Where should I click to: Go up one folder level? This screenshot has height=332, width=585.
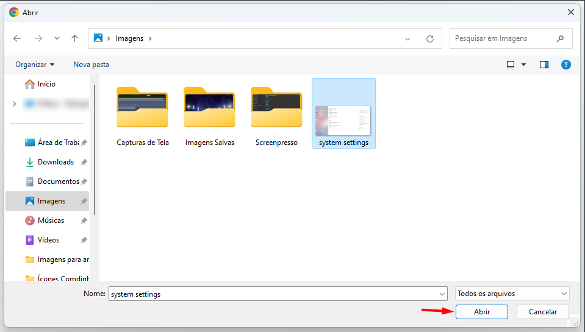point(74,38)
